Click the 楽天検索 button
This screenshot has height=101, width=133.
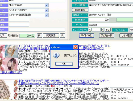point(51,36)
